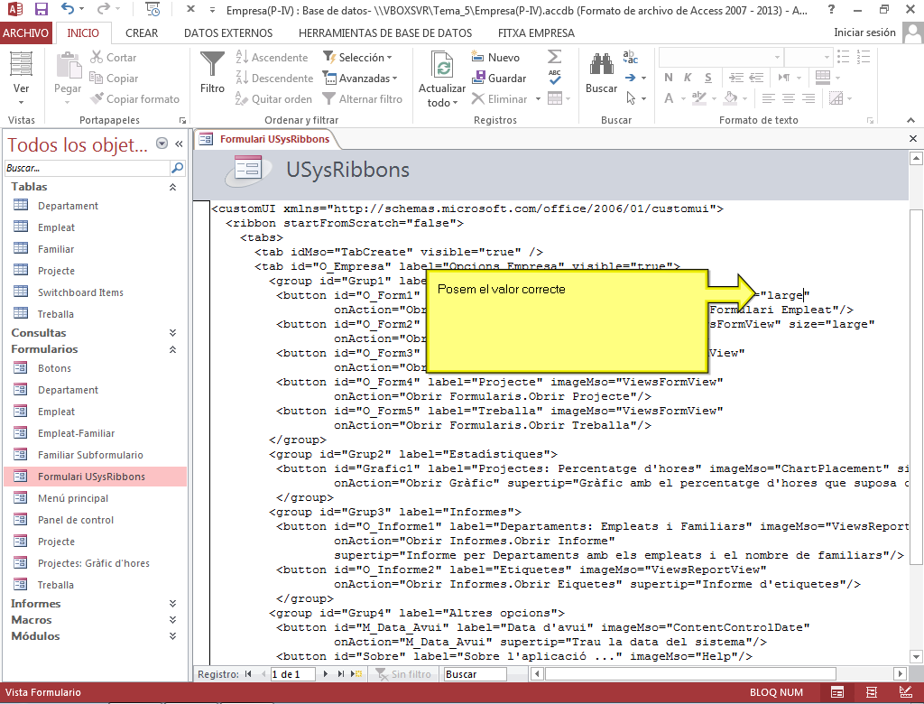The width and height of the screenshot is (924, 704).
Task: Click numbered list icon
Action: click(864, 57)
